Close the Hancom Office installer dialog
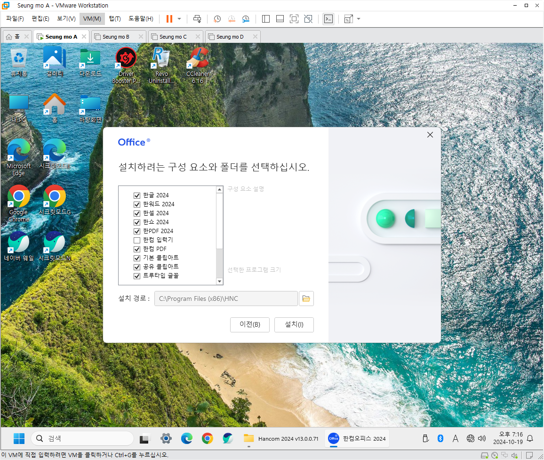The image size is (544, 460). pos(430,135)
